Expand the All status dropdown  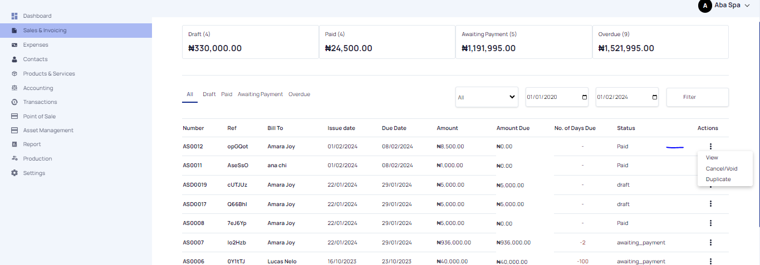(x=487, y=97)
